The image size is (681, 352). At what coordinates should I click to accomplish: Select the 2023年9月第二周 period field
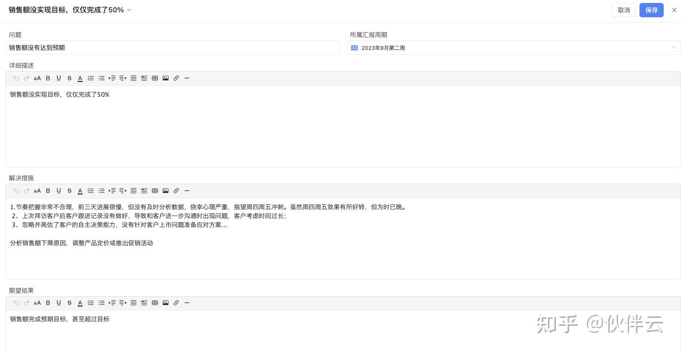513,48
